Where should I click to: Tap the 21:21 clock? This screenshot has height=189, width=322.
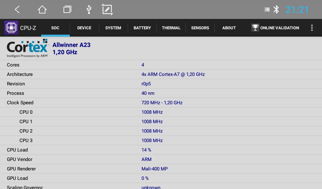coord(297,10)
